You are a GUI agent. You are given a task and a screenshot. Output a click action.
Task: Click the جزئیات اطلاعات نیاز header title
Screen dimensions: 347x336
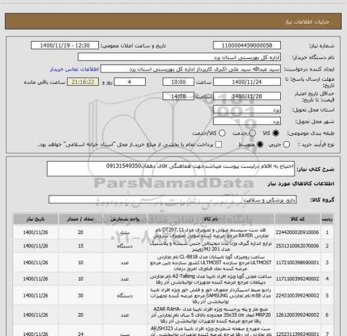(x=307, y=22)
